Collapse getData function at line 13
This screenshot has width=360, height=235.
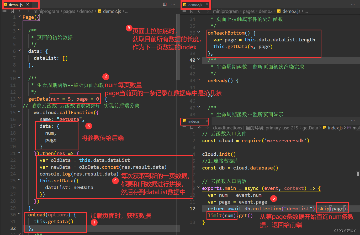point(19,98)
